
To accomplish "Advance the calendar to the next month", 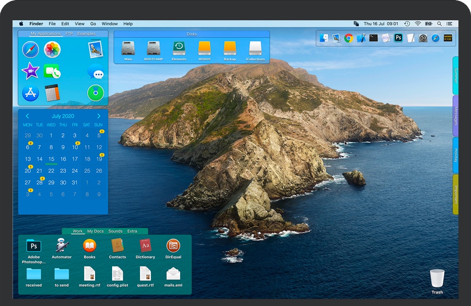I will [99, 116].
